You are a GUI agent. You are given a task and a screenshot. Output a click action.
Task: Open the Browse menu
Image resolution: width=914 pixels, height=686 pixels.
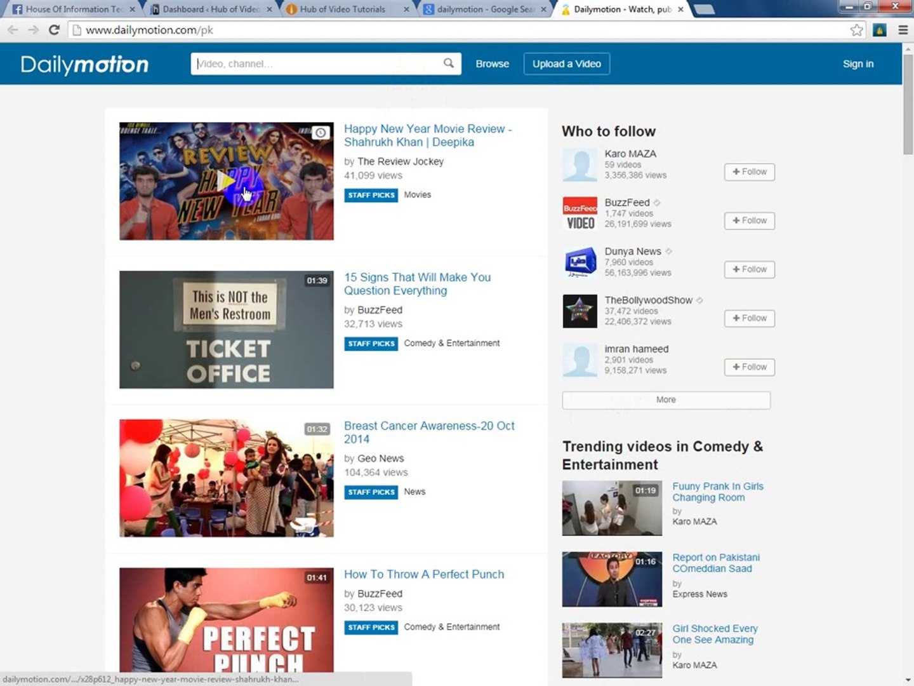pos(493,64)
